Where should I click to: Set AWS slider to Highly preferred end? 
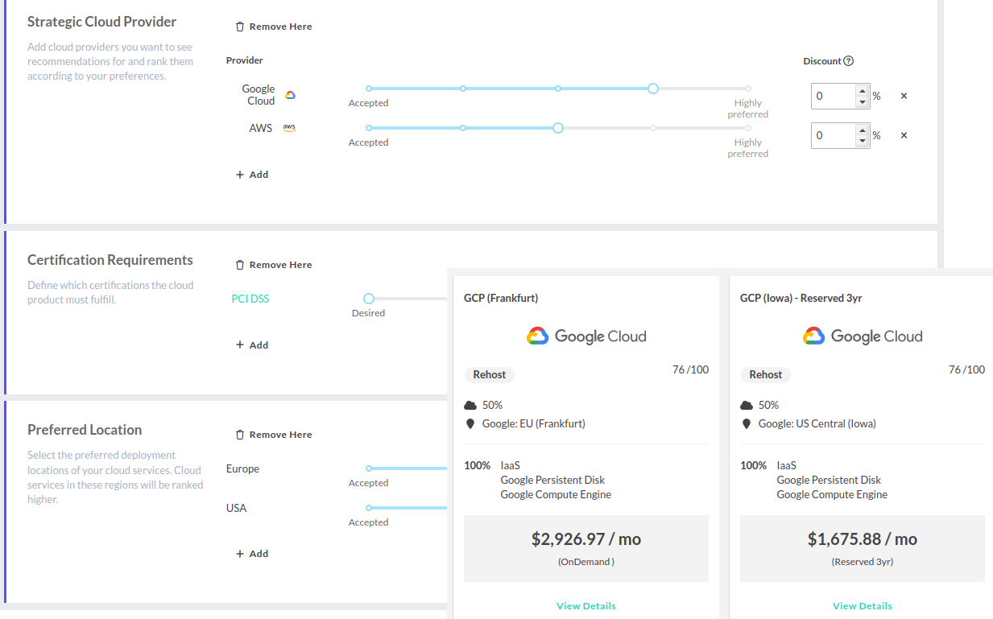[x=748, y=128]
